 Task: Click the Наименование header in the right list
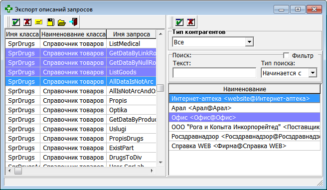244,89
